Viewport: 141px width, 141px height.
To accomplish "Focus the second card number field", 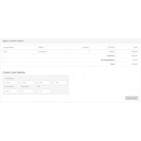I will [27, 83].
